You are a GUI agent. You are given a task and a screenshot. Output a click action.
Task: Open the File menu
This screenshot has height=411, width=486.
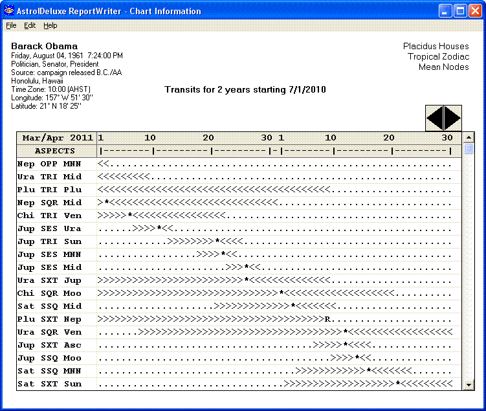point(11,25)
